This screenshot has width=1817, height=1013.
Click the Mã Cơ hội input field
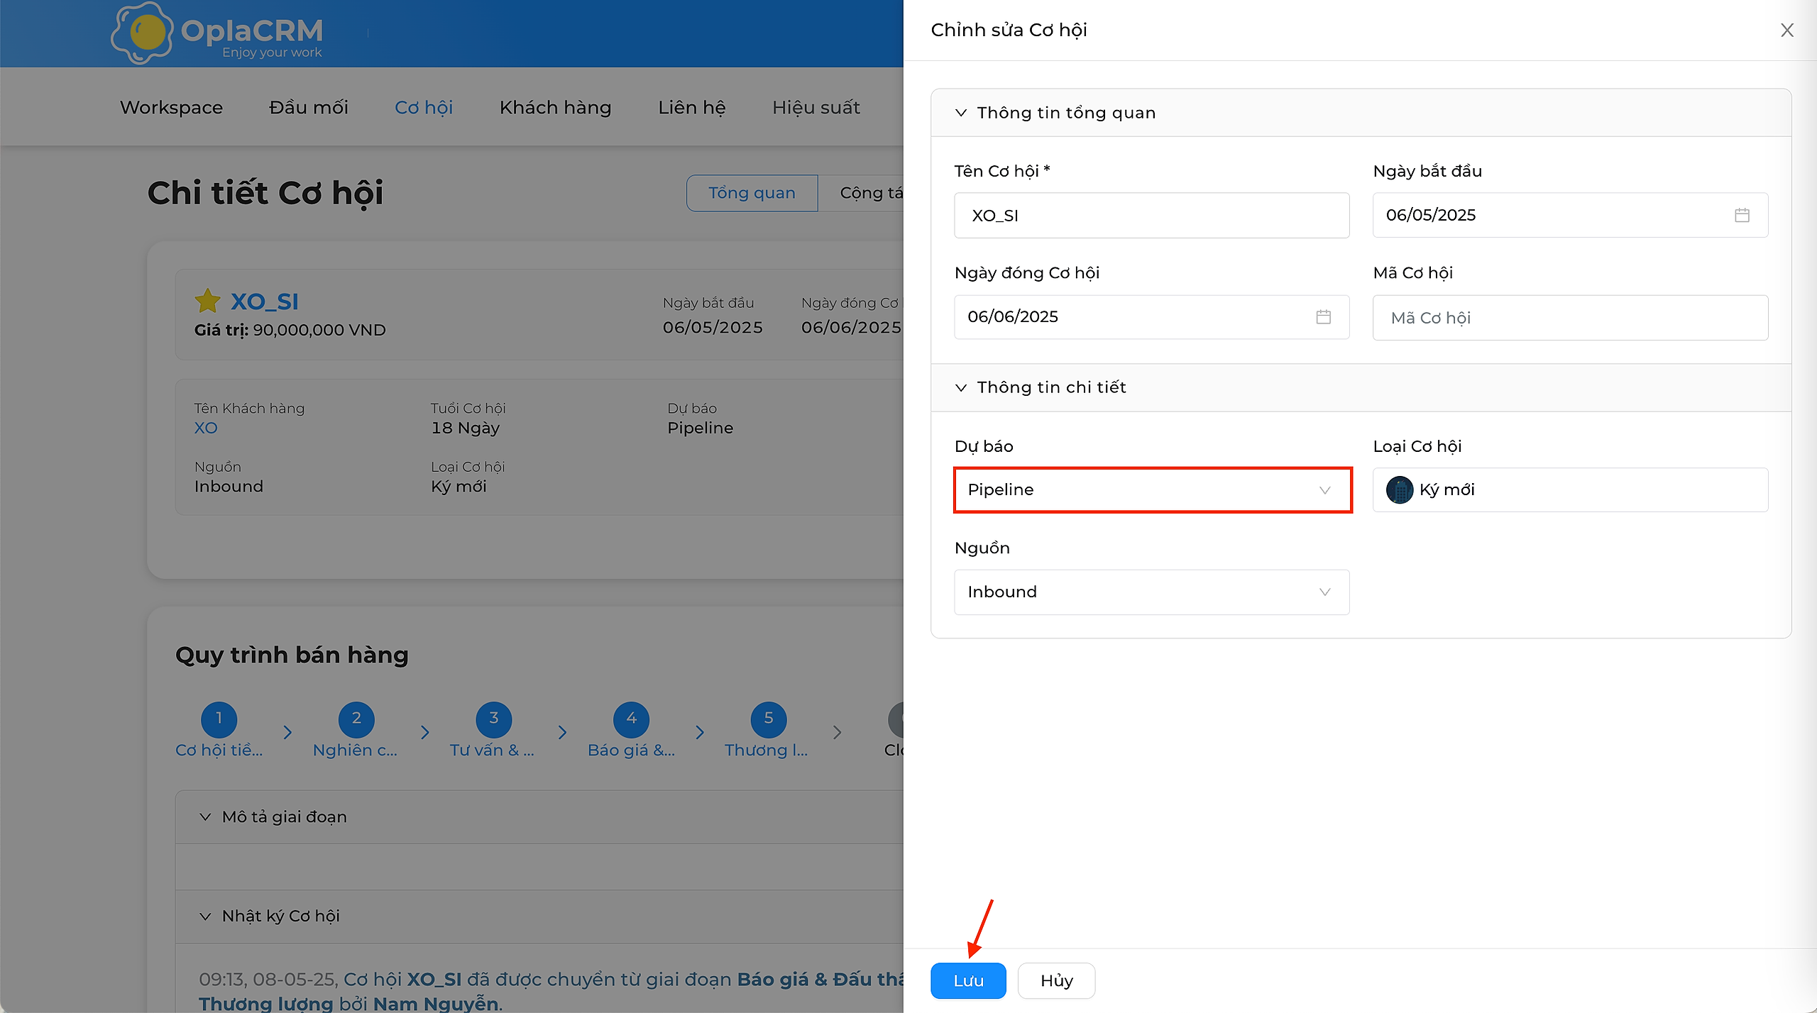coord(1570,317)
